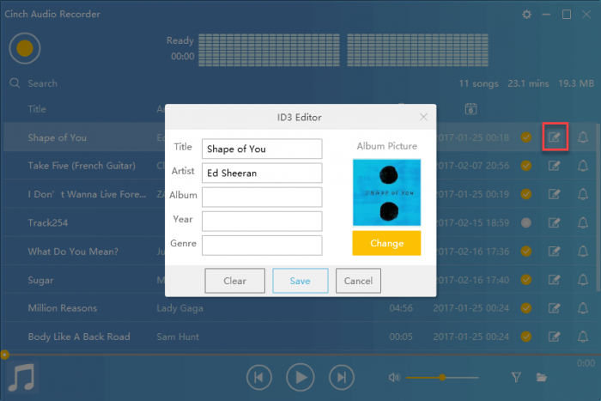Viewport: 601px width, 401px height.
Task: Select the Million Reasons song
Action: [63, 308]
